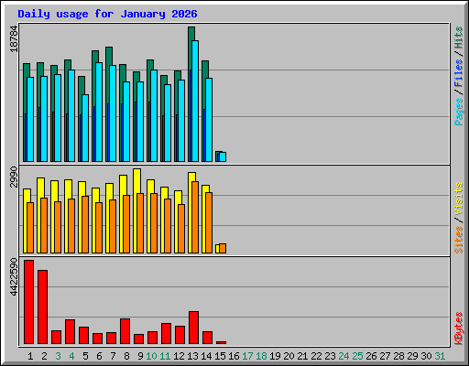Click the orange sites bar for day 1
Image resolution: width=469 pixels, height=366 pixels.
pyautogui.click(x=30, y=228)
